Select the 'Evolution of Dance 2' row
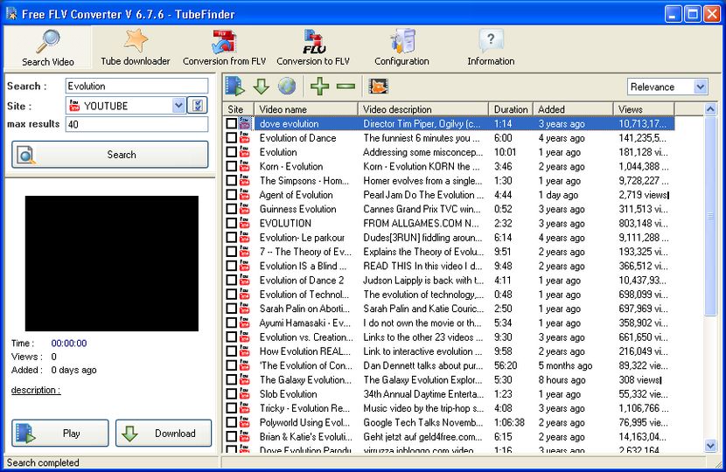This screenshot has width=726, height=472. pyautogui.click(x=448, y=280)
